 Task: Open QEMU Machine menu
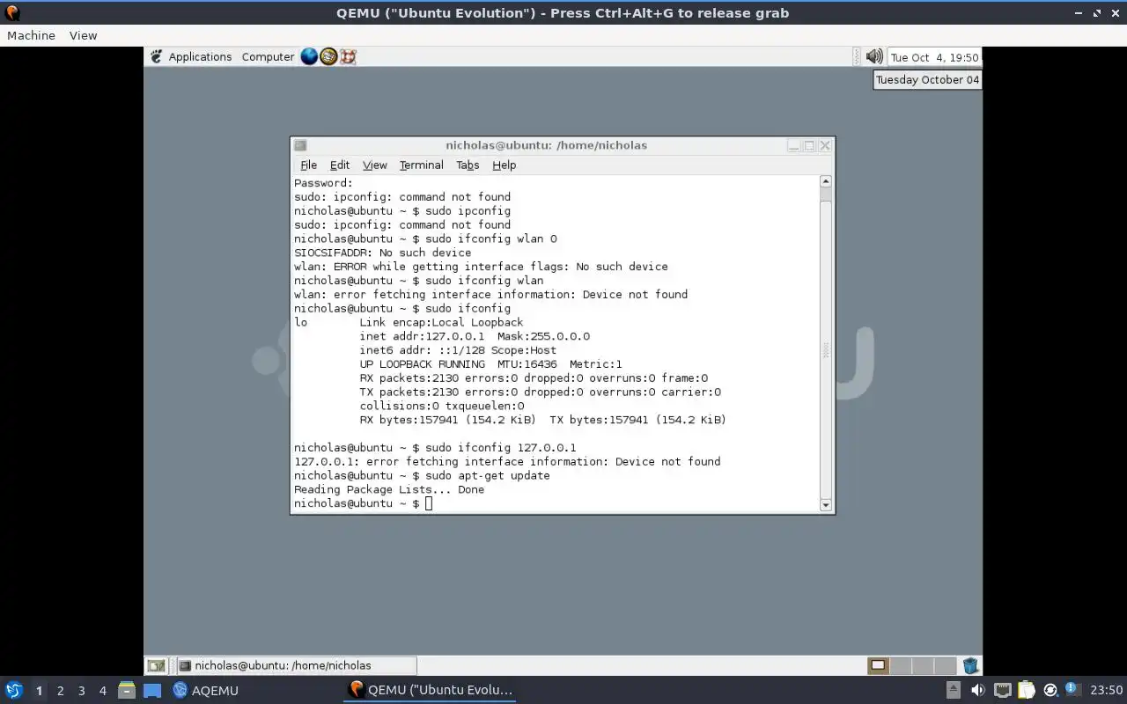(x=31, y=35)
